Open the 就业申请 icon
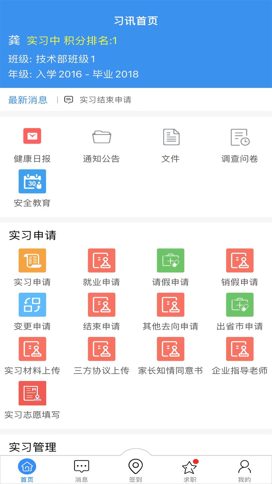Viewport: 272px width, 484px height. tap(101, 260)
